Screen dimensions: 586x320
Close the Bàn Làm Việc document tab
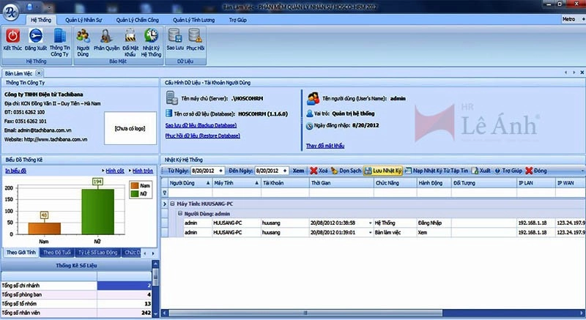click(x=39, y=73)
